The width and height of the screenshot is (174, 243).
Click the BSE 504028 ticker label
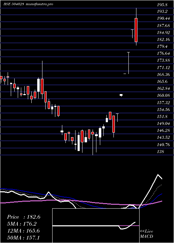tap(14, 4)
